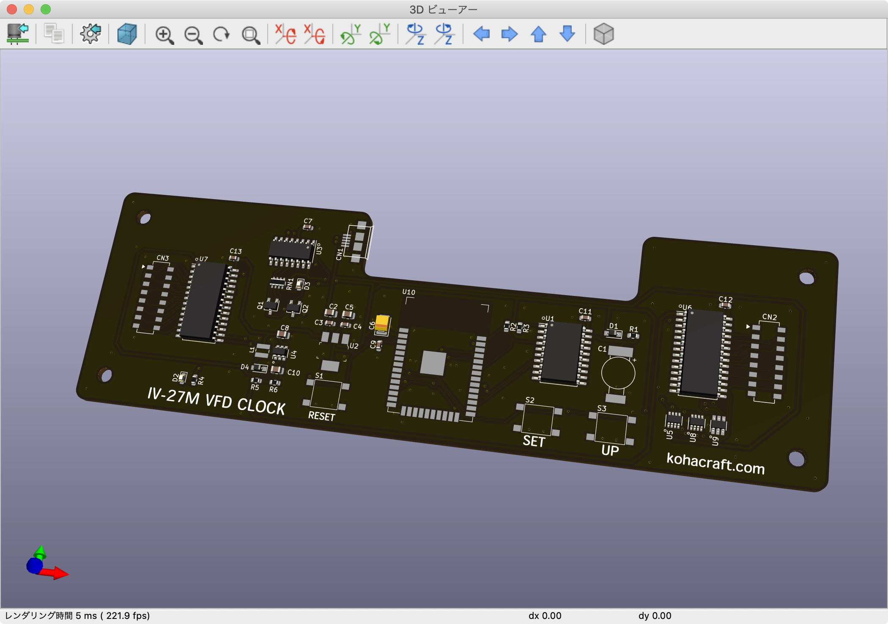Select the blue render cube (raytracing) icon
This screenshot has width=888, height=624.
pyautogui.click(x=127, y=34)
